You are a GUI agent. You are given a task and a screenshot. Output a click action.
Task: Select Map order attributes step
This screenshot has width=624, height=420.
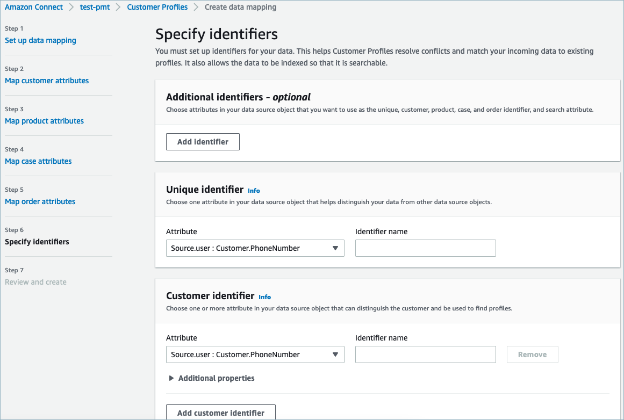(x=40, y=201)
